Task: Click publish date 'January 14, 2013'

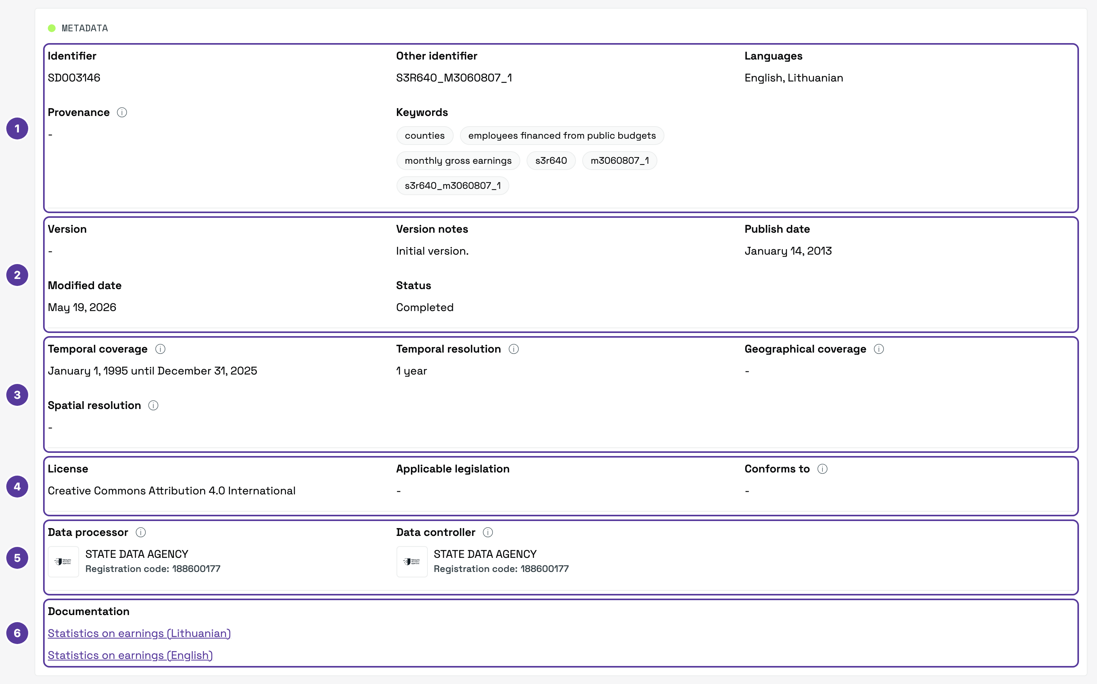Action: click(x=788, y=251)
